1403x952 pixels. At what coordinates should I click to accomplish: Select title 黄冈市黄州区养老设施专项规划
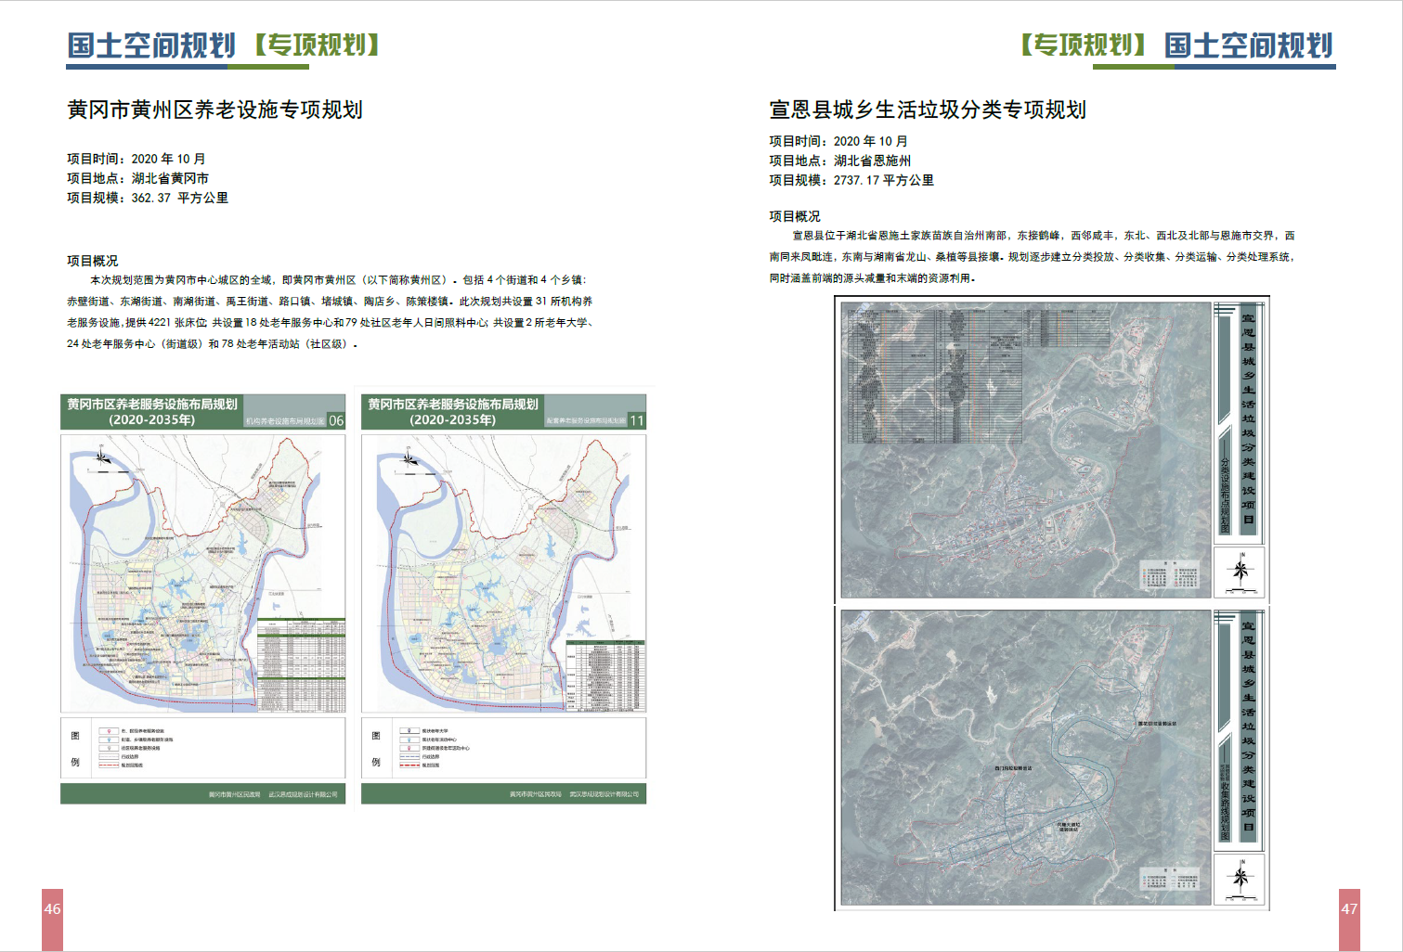coord(214,109)
